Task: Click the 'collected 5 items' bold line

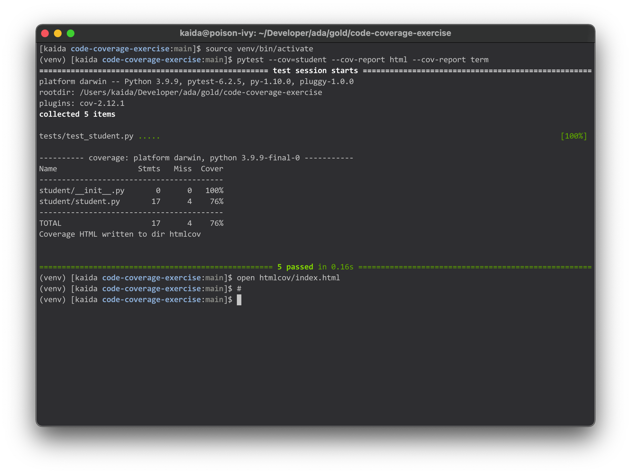Action: point(77,114)
